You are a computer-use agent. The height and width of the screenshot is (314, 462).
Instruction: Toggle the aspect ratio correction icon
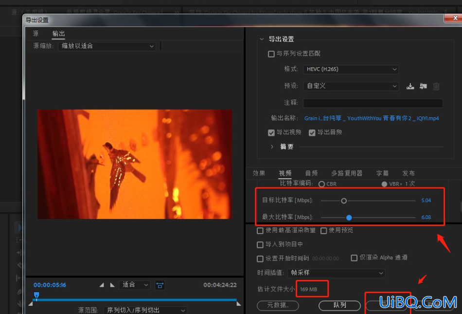[x=160, y=285]
